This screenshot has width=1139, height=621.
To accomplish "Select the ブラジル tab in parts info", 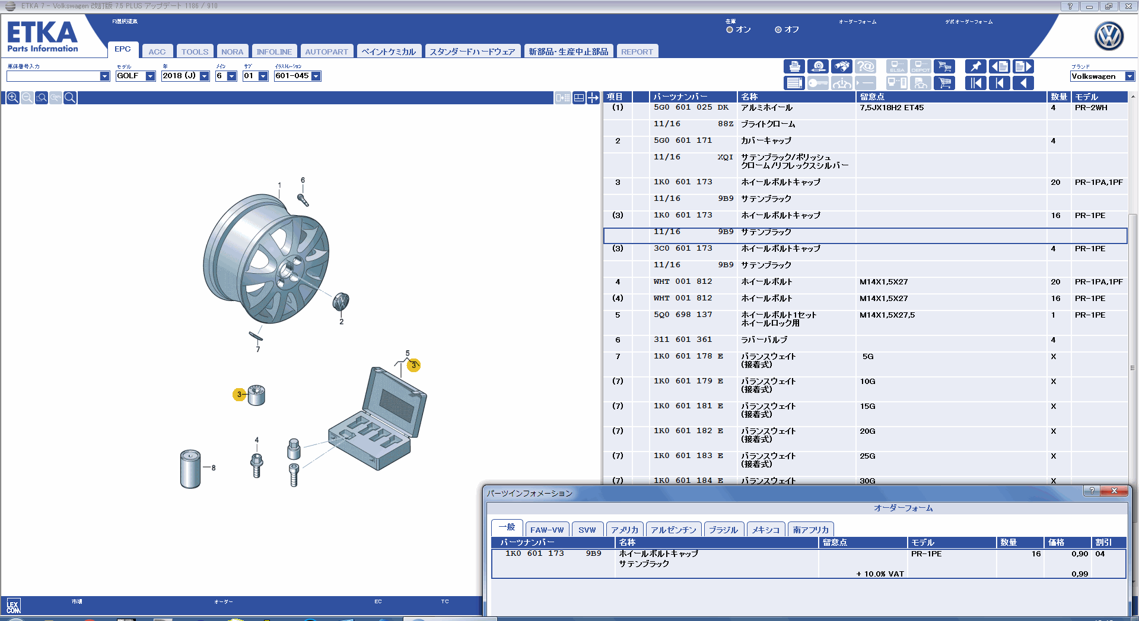I will coord(724,530).
